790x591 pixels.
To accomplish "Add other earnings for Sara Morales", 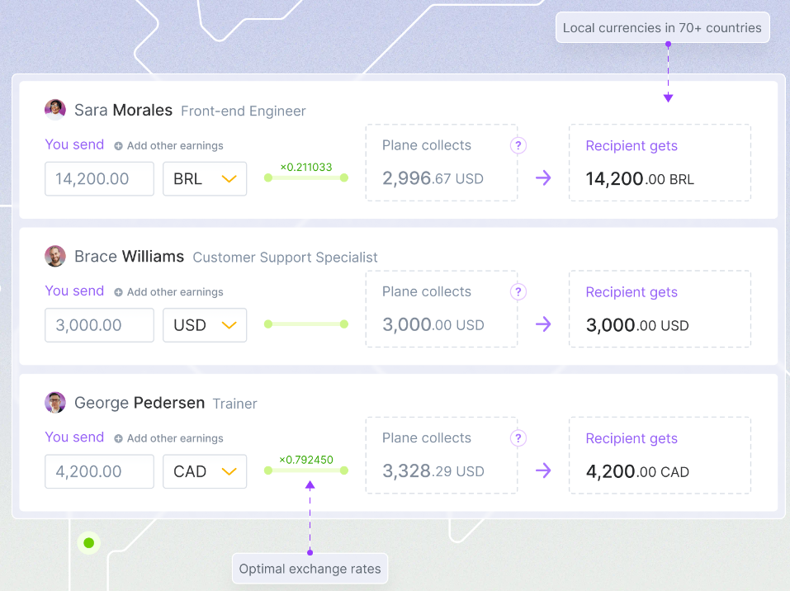I will pyautogui.click(x=169, y=146).
